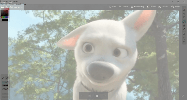Select the eyedropper color picker tool
Image resolution: width=187 pixels, height=100 pixels.
tap(184, 29)
